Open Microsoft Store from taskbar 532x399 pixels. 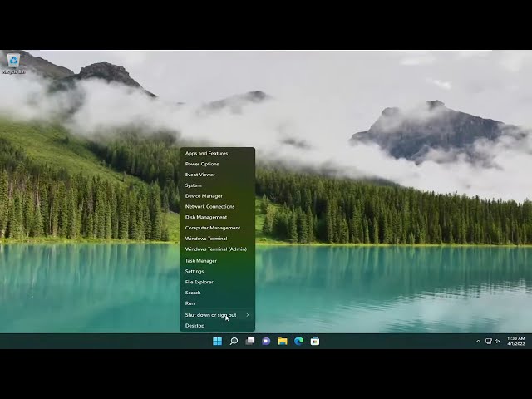tap(315, 342)
